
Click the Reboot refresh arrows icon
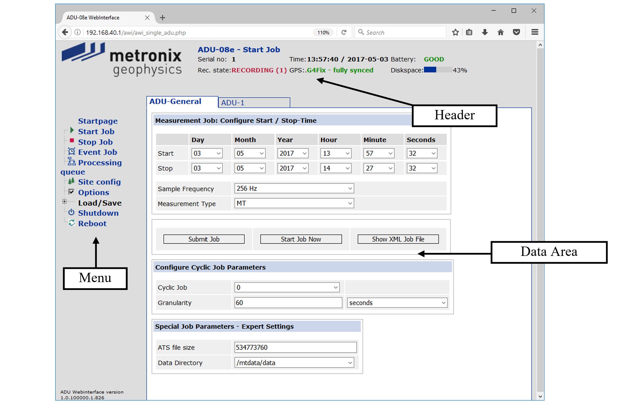(x=71, y=223)
